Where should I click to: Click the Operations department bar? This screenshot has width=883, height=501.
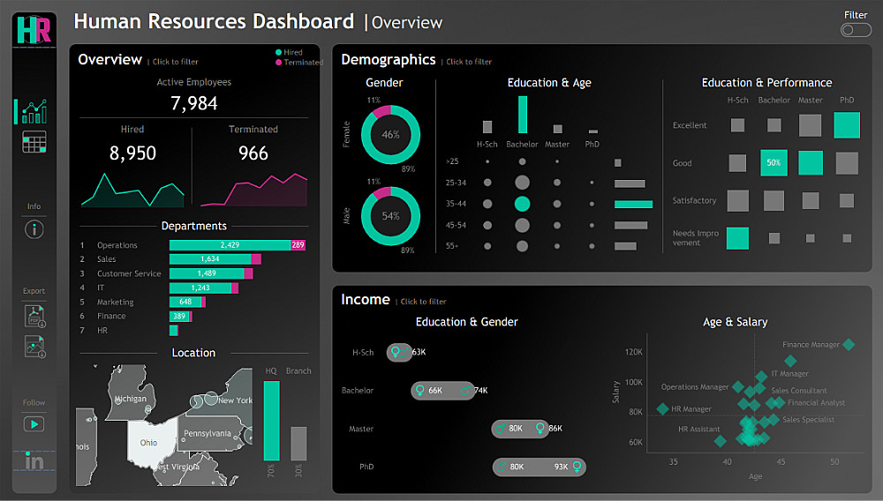tap(237, 245)
